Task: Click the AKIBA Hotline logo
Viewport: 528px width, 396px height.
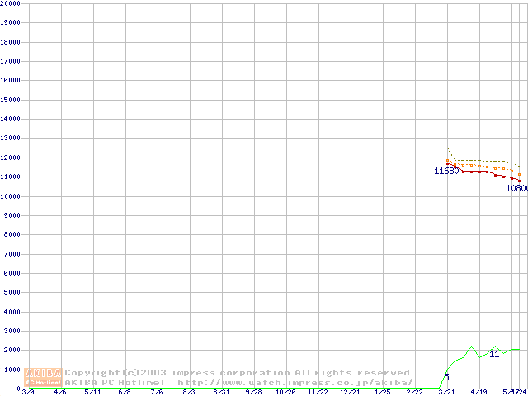Action: [x=43, y=377]
